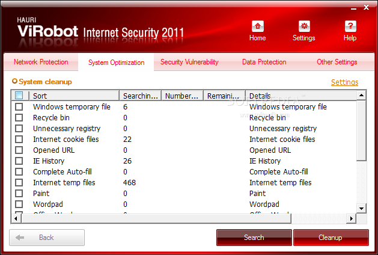Click the back arrow icon on Back button
Image resolution: width=378 pixels, height=255 pixels.
pos(20,238)
